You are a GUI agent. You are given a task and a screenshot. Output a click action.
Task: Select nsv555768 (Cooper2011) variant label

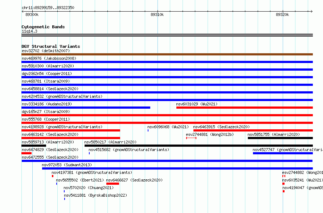(x=46, y=119)
